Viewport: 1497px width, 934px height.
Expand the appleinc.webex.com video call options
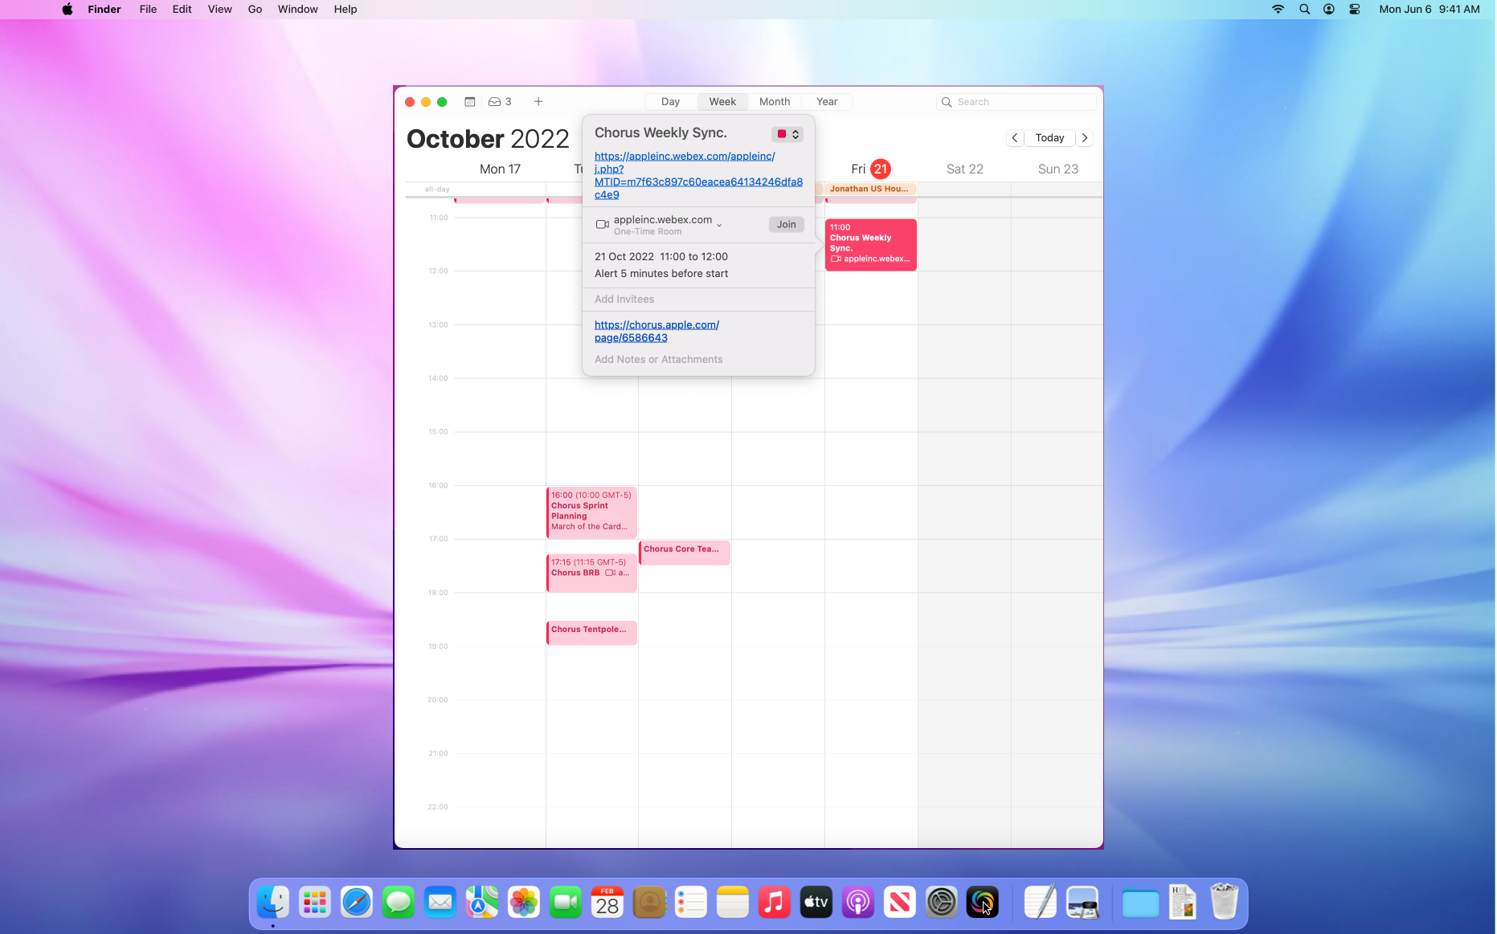tap(719, 225)
